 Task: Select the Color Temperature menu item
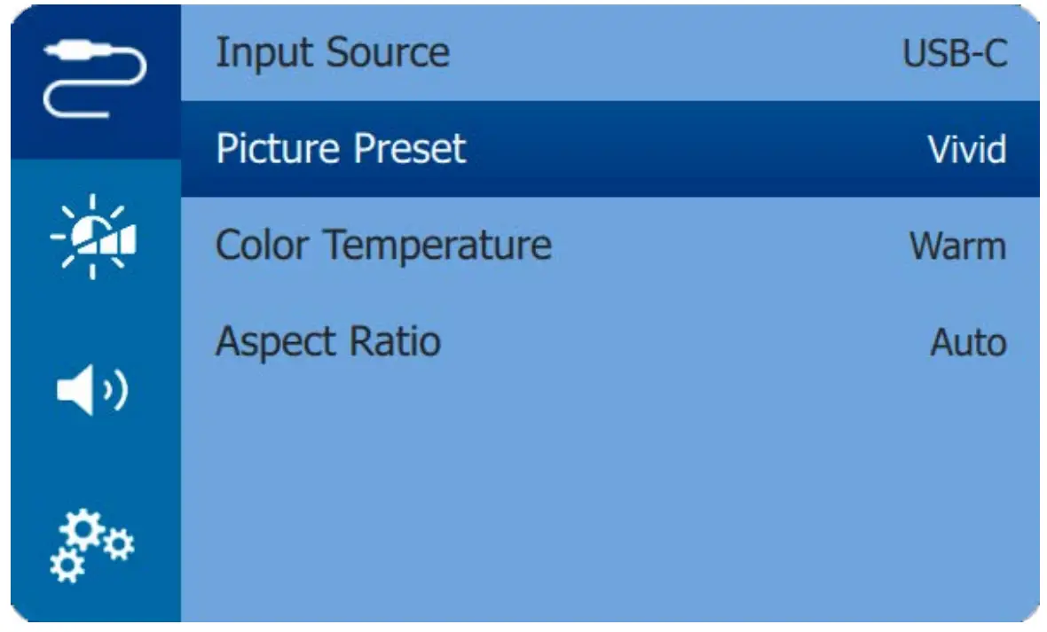tap(383, 245)
